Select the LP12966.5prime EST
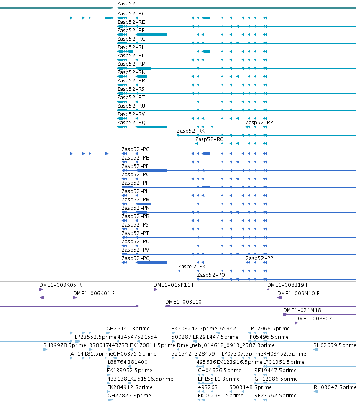Viewport: 356px width, 402px height. [269, 329]
